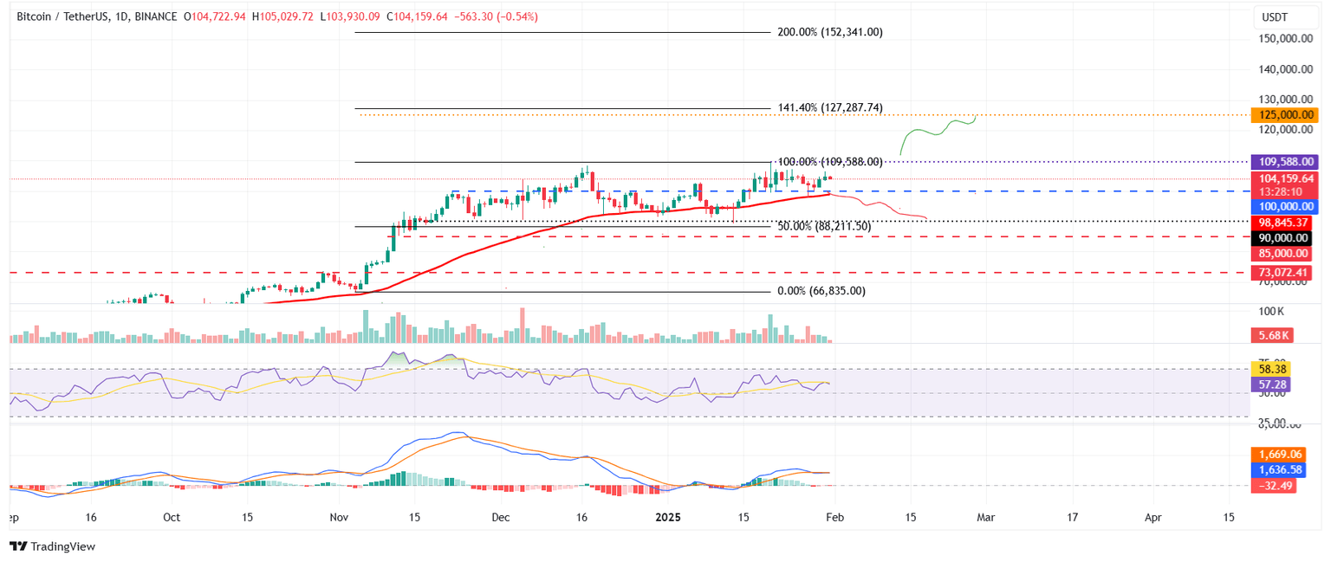This screenshot has height=562, width=1331.
Task: Click the 2025 label on the time axis
Action: 667,517
